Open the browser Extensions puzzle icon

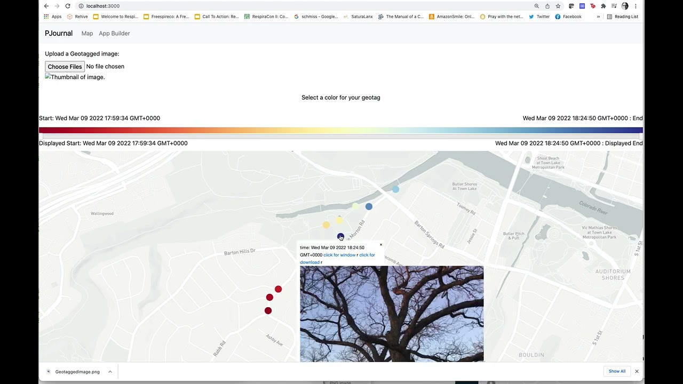(x=603, y=6)
